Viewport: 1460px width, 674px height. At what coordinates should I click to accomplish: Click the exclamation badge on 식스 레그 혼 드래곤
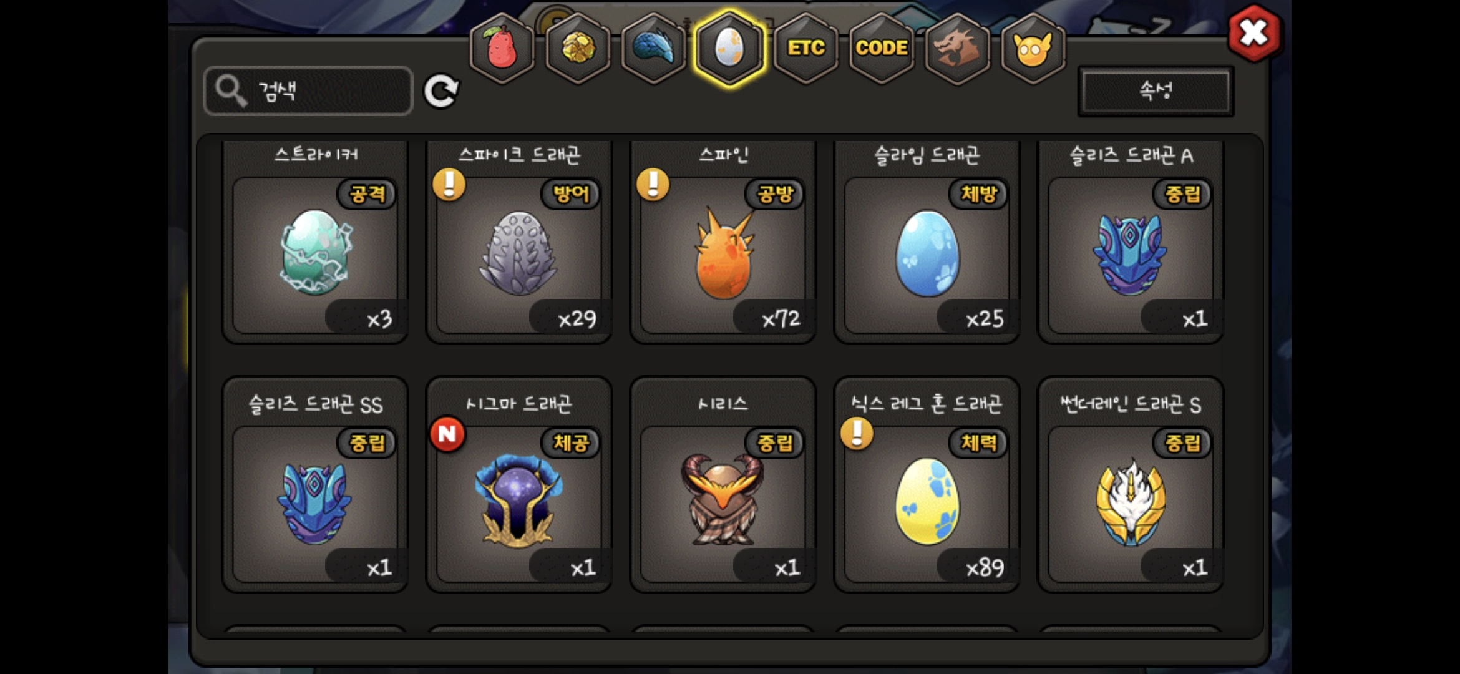(x=857, y=432)
